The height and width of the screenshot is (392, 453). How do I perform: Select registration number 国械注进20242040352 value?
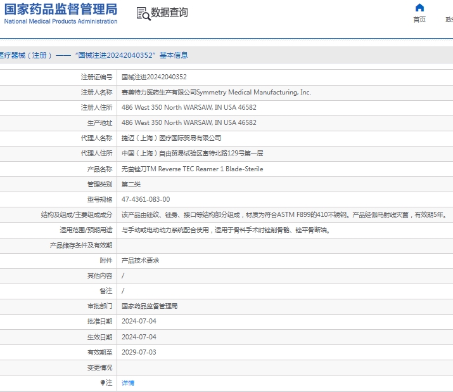pyautogui.click(x=154, y=77)
